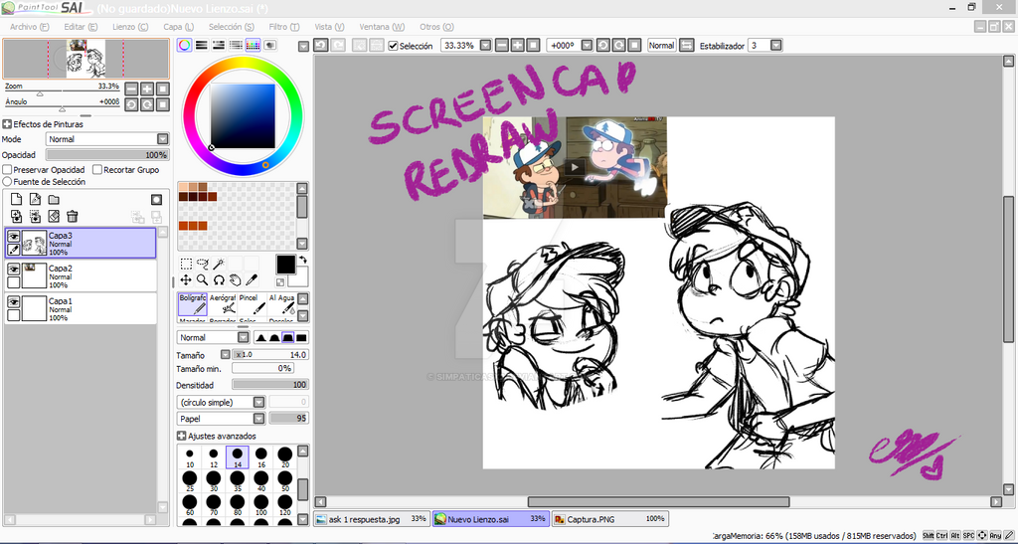Screen dimensions: 1018x544
Task: Click the Normal view button in toolbar
Action: click(x=661, y=46)
